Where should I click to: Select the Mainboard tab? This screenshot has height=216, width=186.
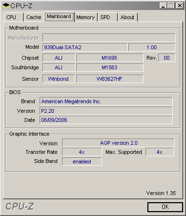click(59, 17)
